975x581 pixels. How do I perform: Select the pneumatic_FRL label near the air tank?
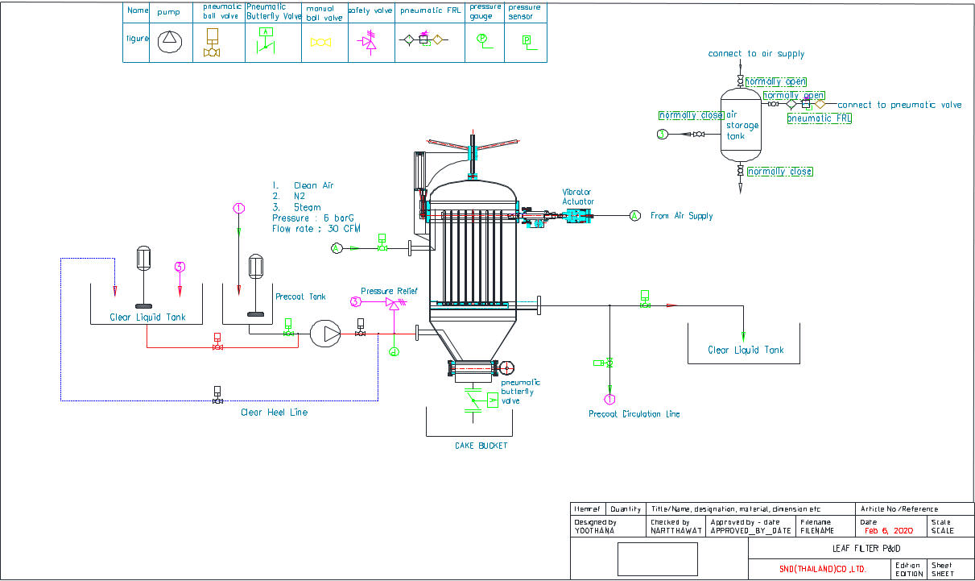pos(819,118)
